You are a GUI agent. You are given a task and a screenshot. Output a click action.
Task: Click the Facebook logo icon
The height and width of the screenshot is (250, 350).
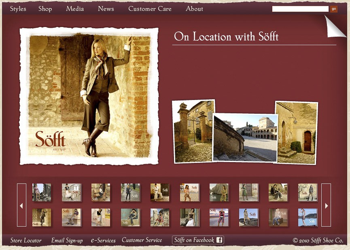tap(219, 240)
